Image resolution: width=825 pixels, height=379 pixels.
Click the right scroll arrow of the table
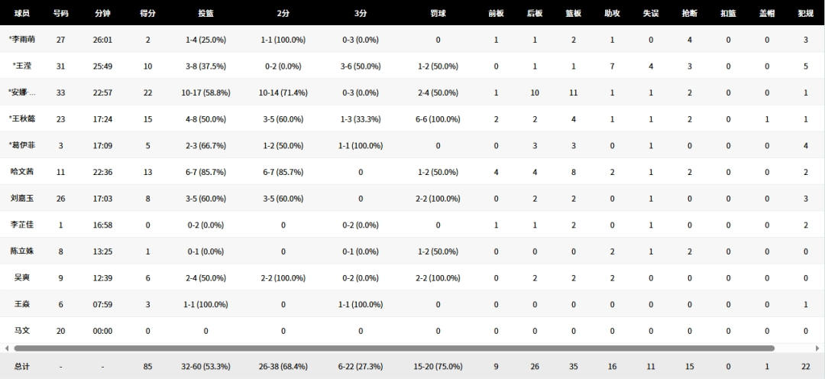(819, 348)
